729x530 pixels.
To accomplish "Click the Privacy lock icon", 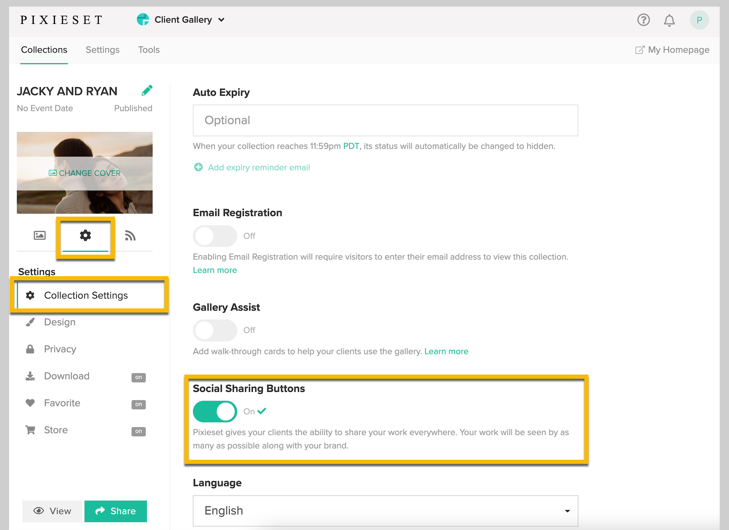I will [30, 349].
